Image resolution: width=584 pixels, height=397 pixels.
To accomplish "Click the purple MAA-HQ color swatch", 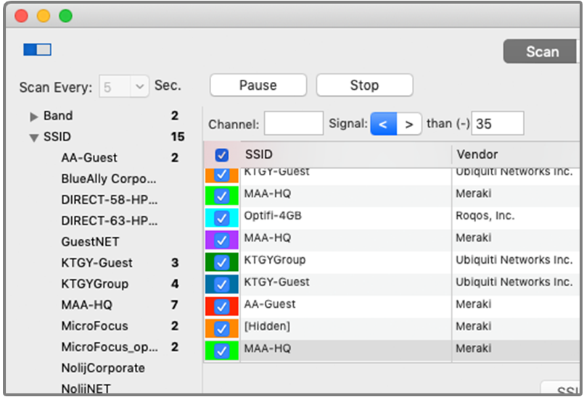I will tap(210, 240).
